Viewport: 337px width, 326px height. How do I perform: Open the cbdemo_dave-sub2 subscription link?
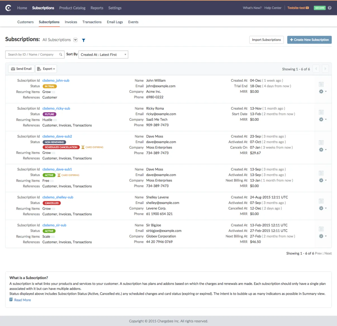[x=57, y=136]
